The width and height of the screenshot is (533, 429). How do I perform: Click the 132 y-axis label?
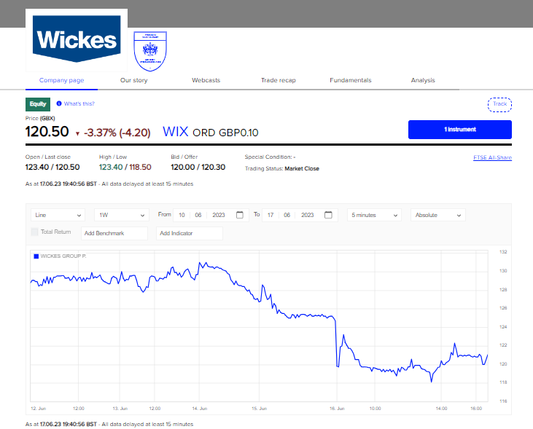click(503, 252)
